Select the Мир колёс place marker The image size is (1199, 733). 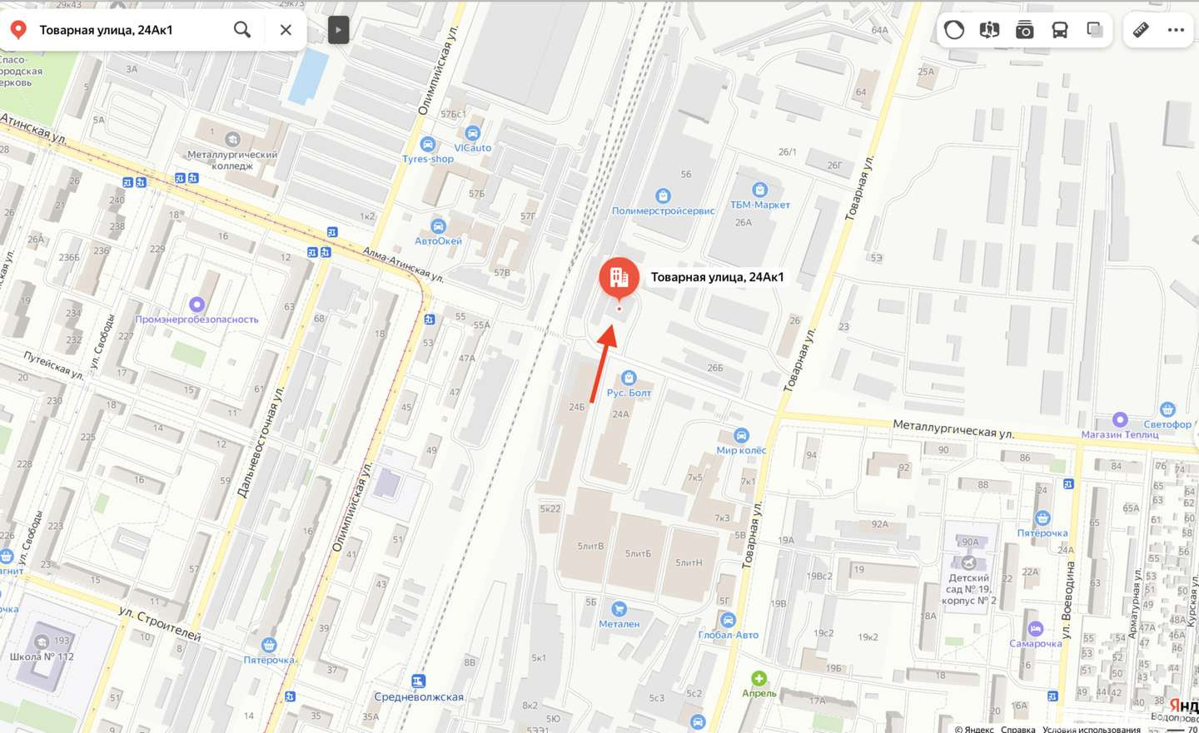(x=741, y=436)
